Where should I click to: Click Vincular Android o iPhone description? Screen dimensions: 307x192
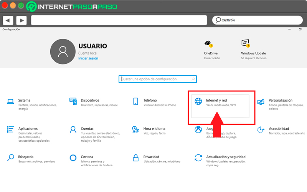[x=160, y=105]
